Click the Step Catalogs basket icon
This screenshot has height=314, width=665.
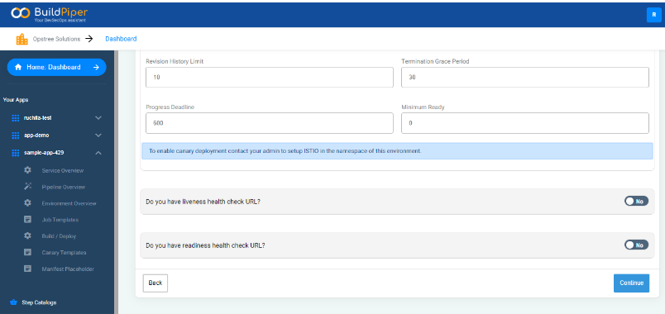(x=13, y=302)
